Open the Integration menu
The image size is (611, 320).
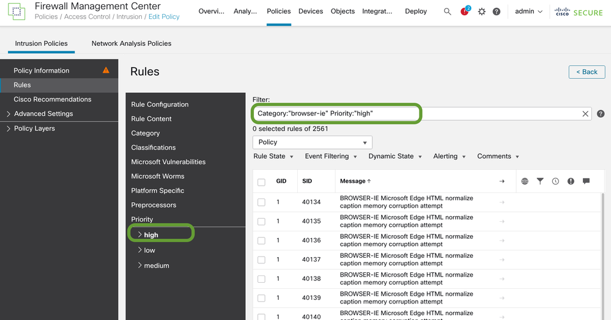(x=377, y=11)
